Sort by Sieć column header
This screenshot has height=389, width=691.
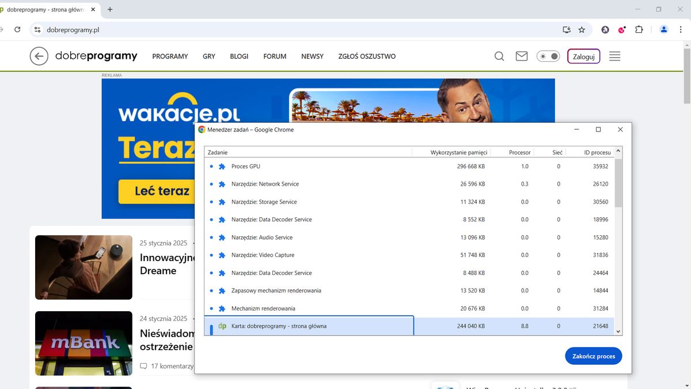pyautogui.click(x=550, y=152)
